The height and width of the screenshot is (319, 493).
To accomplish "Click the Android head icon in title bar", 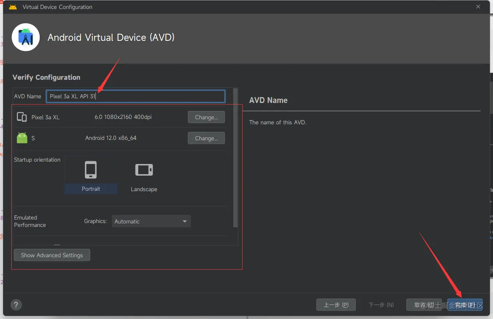I will coord(13,7).
